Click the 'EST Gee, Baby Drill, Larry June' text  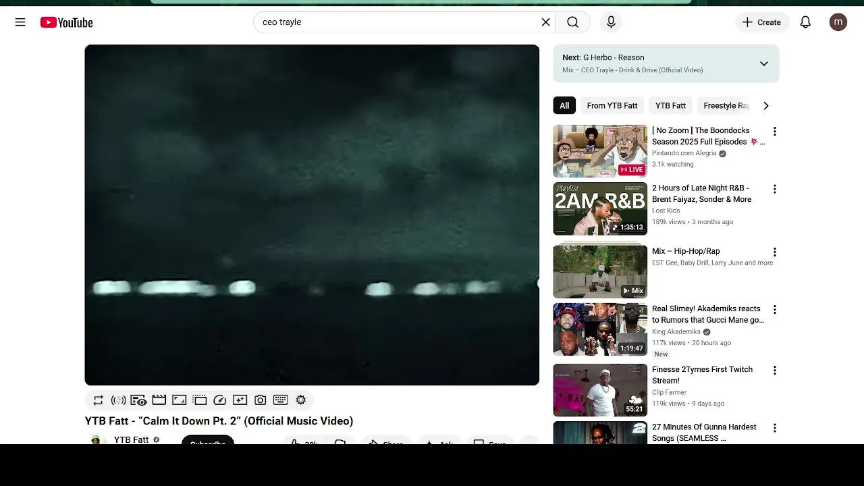712,263
